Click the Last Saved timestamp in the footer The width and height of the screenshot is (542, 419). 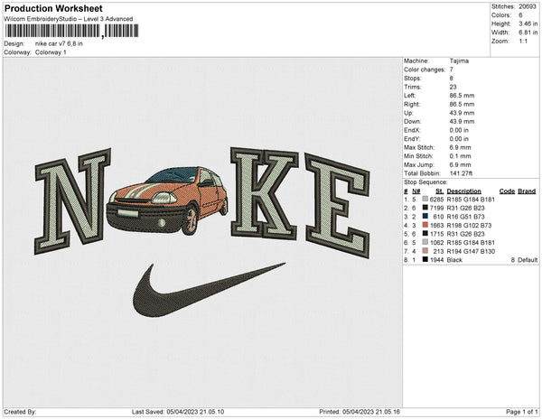tap(178, 412)
